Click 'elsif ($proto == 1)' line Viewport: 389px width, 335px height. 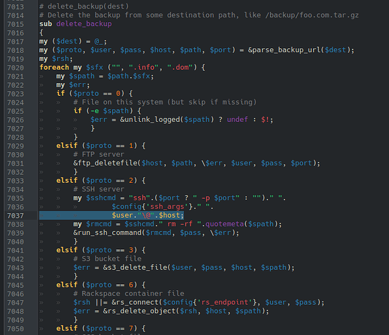click(x=101, y=146)
